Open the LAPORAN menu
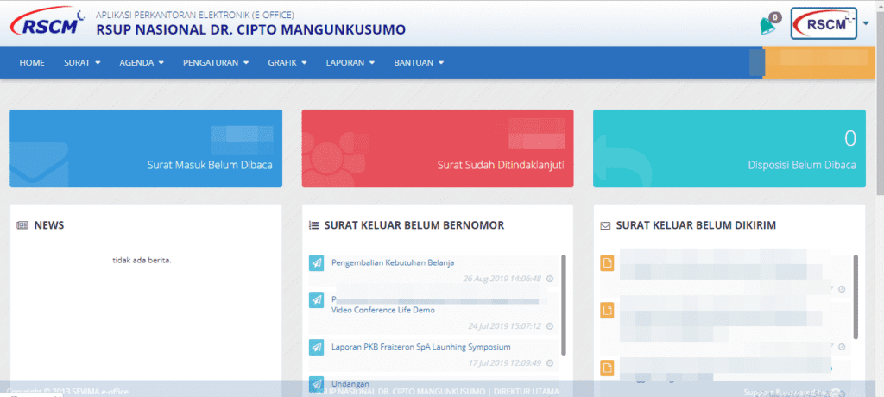 tap(350, 63)
